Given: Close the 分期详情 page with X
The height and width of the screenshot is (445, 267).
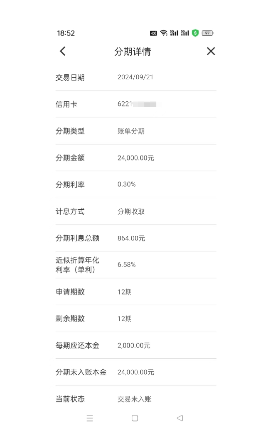Looking at the screenshot, I should point(211,51).
